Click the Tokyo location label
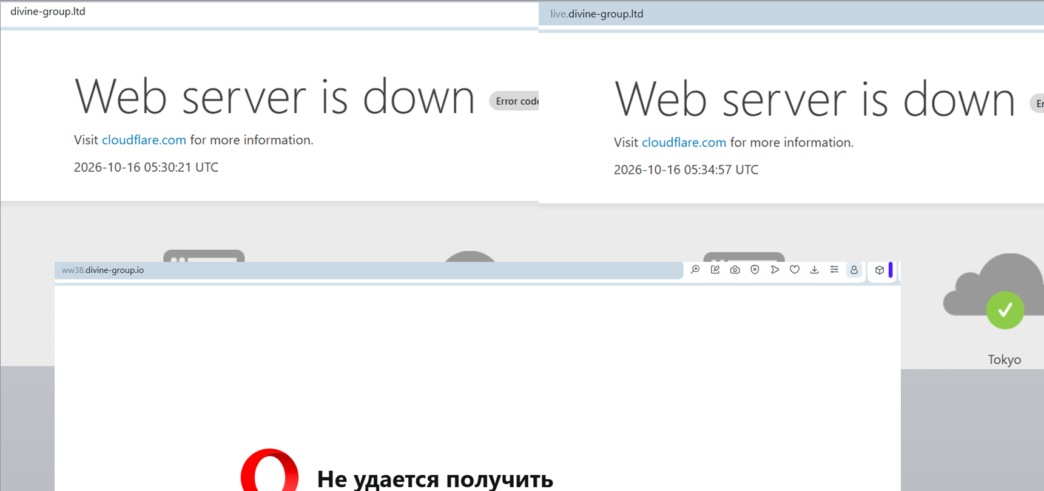This screenshot has height=491, width=1044. 1005,359
